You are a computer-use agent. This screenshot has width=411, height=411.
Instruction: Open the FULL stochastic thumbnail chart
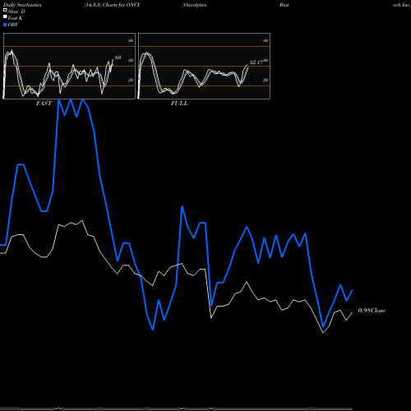[x=204, y=66]
